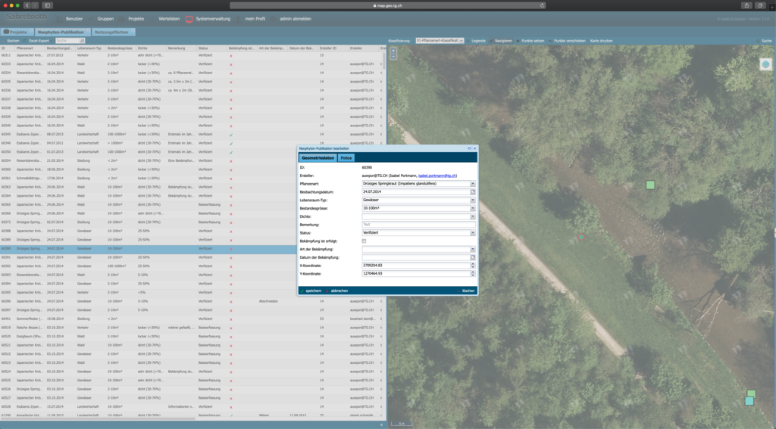Open the Excel-Export dropdown arrow
This screenshot has width=776, height=429.
pyautogui.click(x=52, y=41)
